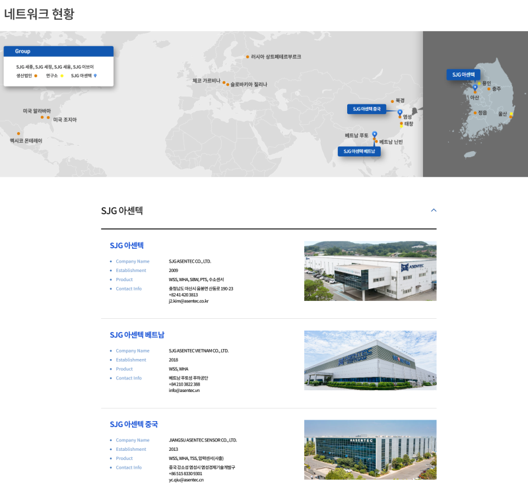The height and width of the screenshot is (497, 528).
Task: Click the Beijing orange location dot
Action: tap(392, 101)
